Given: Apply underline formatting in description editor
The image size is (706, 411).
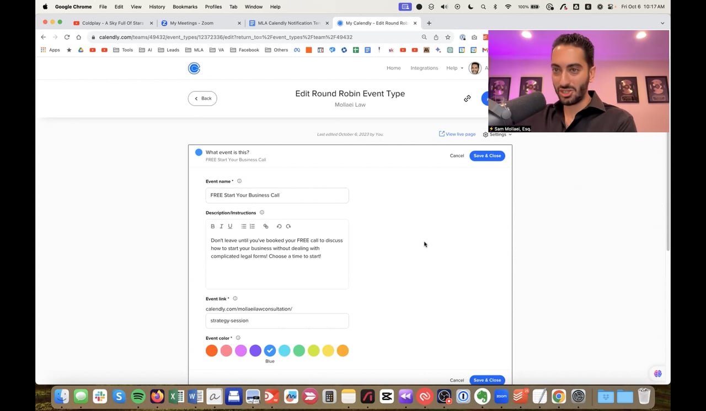Looking at the screenshot, I should click(230, 226).
